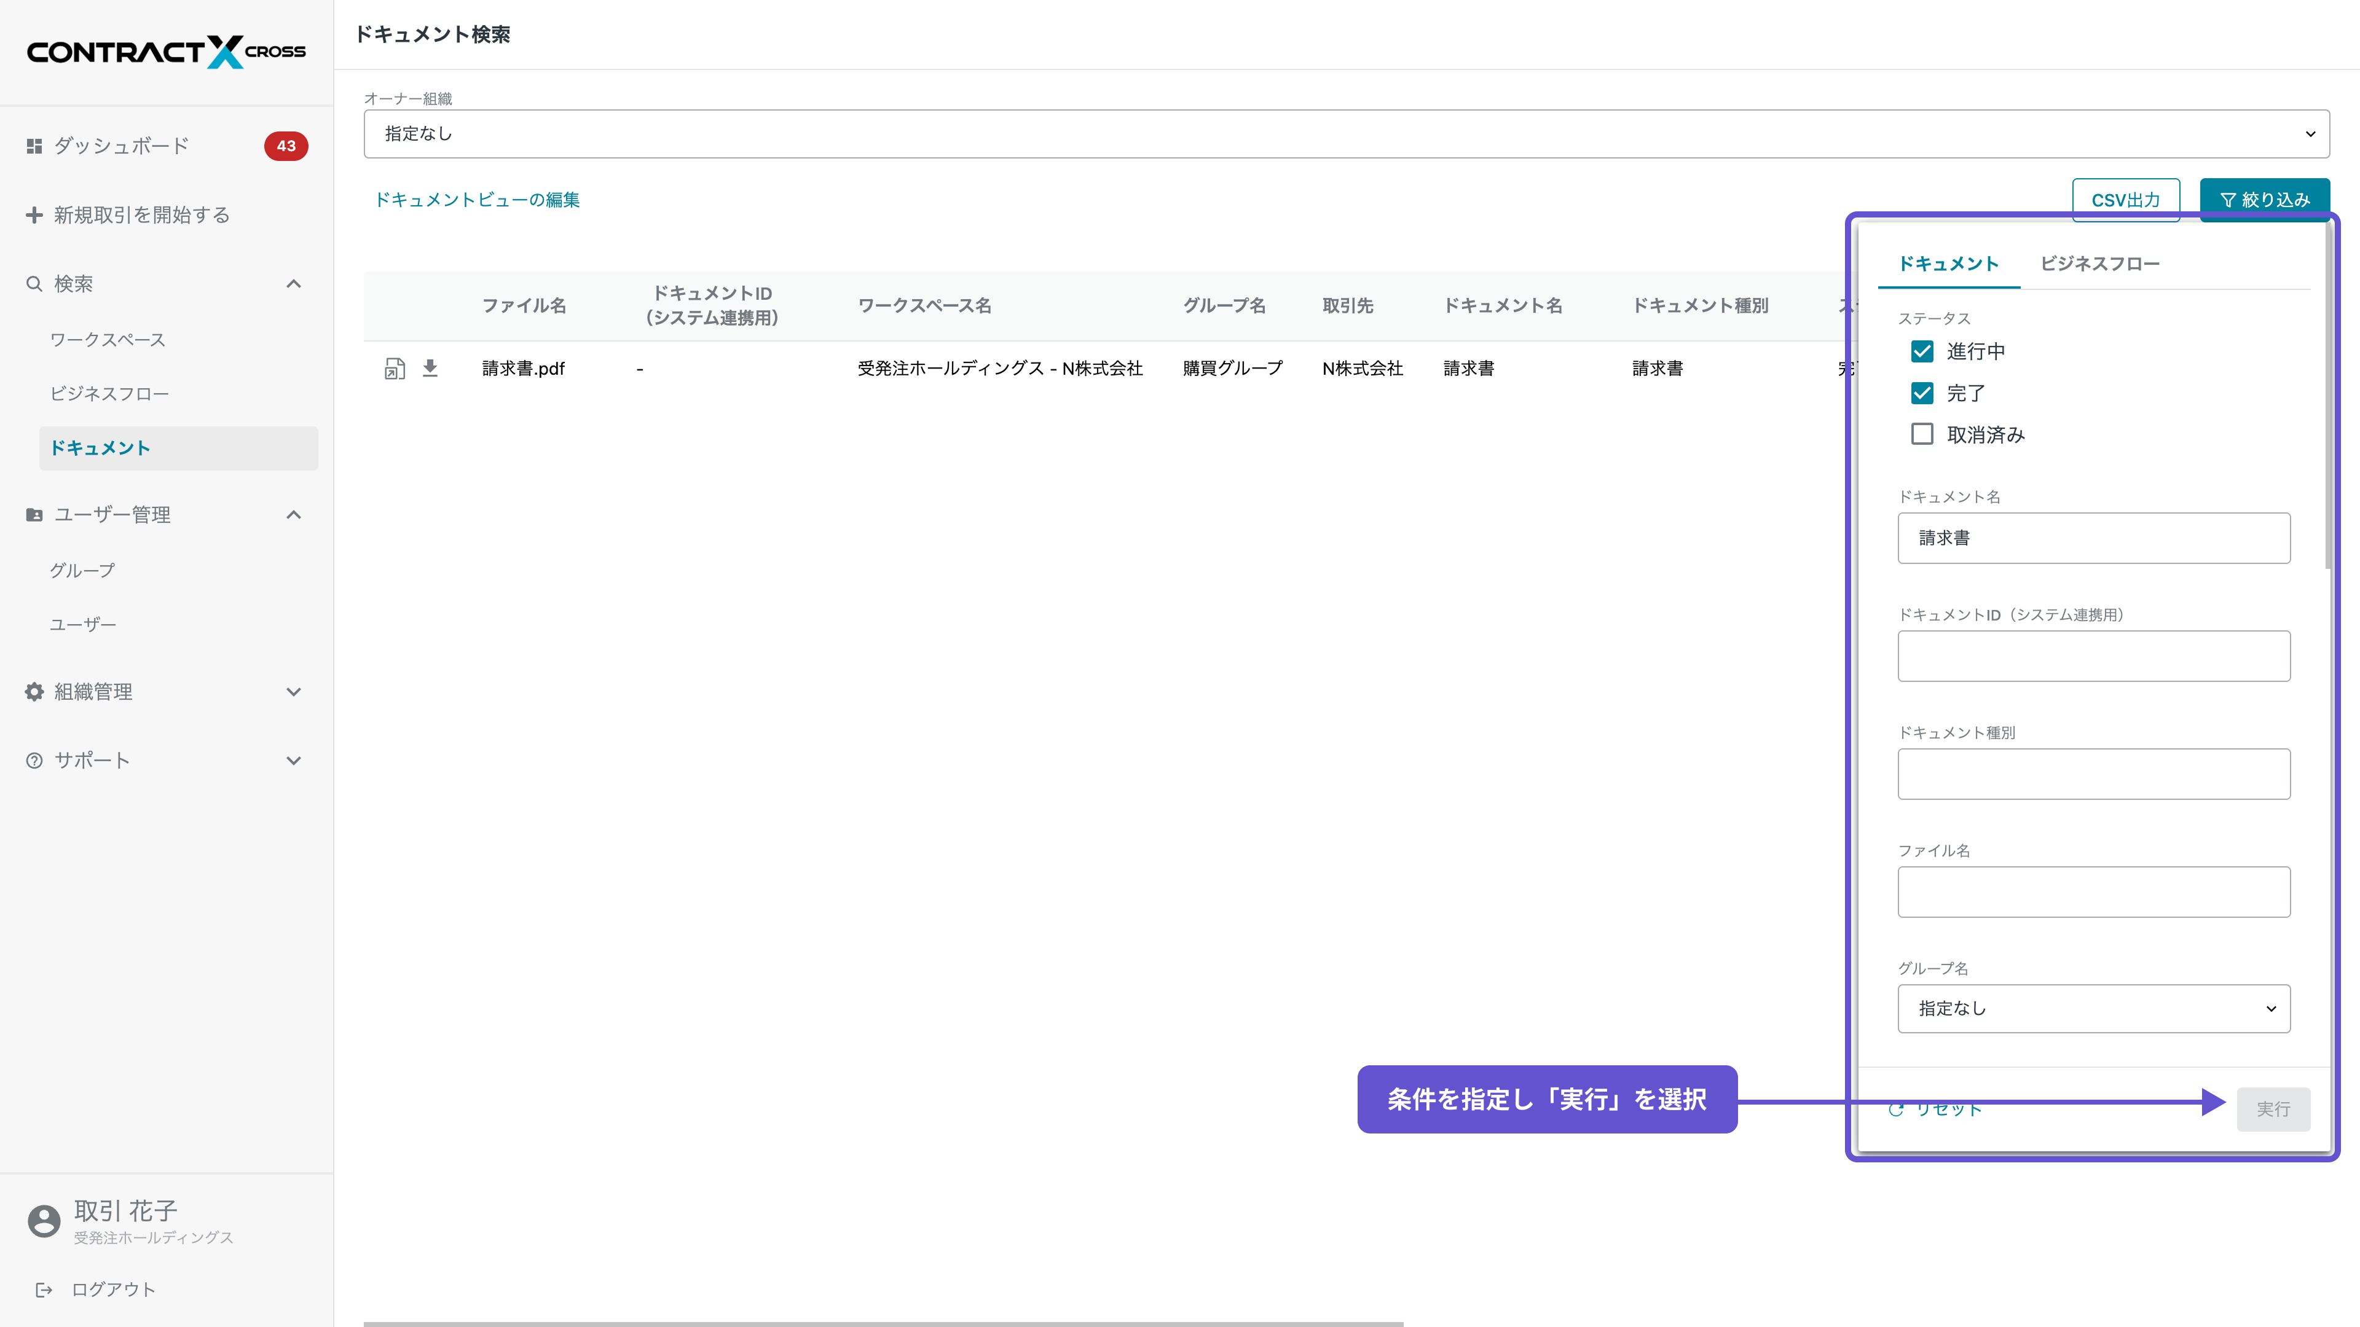Click the ファイル名 filter input field
The image size is (2360, 1327).
point(2093,892)
